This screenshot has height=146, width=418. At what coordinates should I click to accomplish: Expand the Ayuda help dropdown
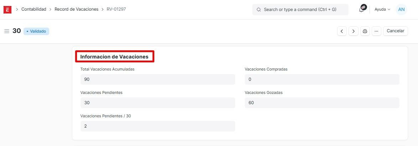pos(382,10)
